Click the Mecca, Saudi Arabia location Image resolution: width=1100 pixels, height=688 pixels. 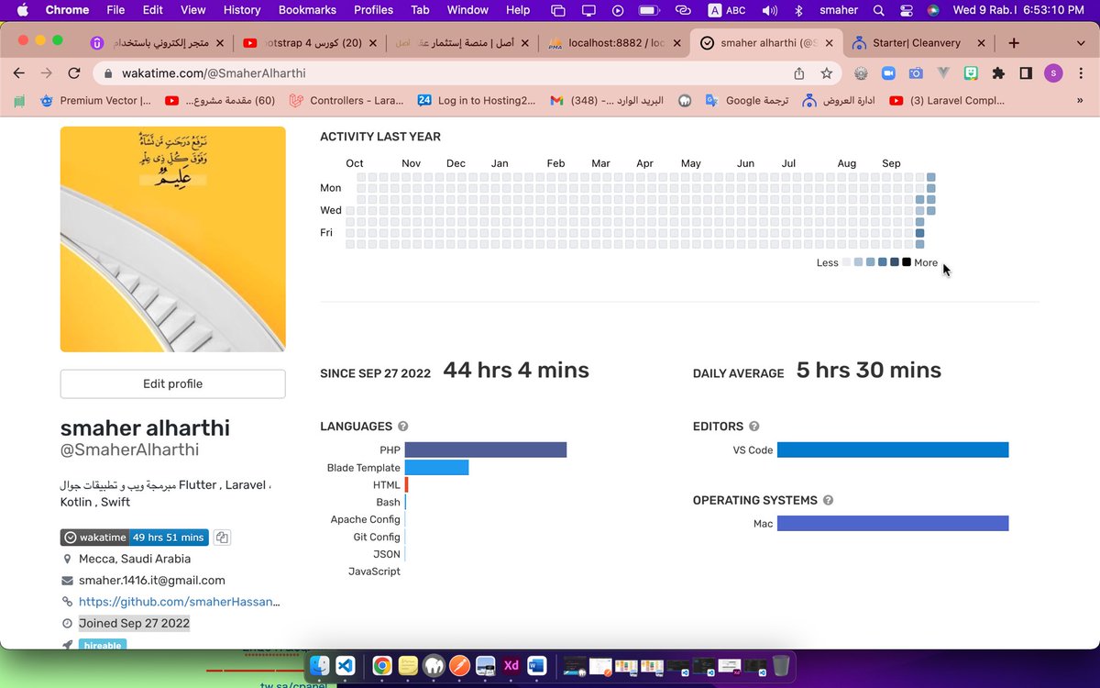135,559
